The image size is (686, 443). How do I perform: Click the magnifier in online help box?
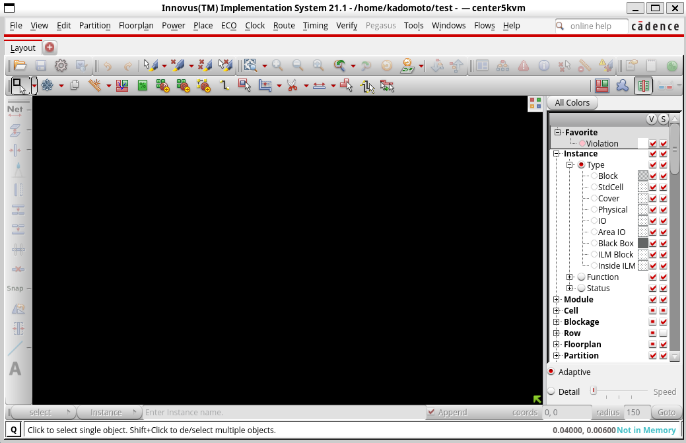pos(560,26)
